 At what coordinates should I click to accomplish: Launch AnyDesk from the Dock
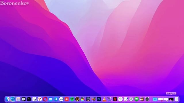pos(67,99)
